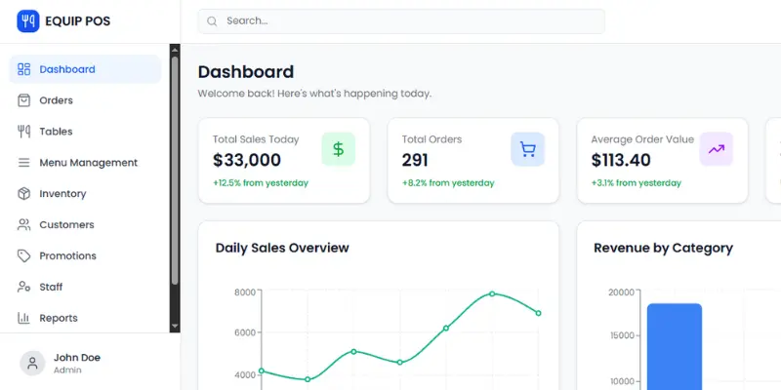This screenshot has width=781, height=390.
Task: Click the Tables utensils icon in sidebar
Action: pos(24,132)
